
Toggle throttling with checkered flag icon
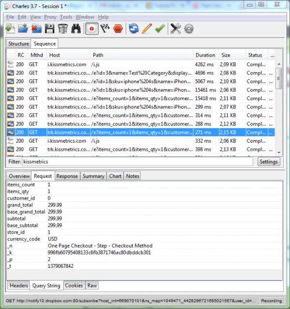pos(105,29)
